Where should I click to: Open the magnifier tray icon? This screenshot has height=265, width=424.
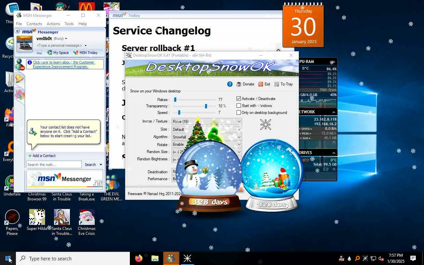357,258
